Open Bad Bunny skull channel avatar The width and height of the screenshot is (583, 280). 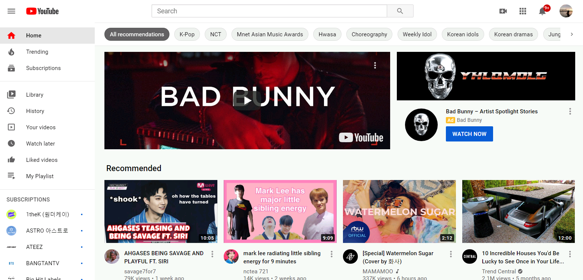click(x=421, y=125)
